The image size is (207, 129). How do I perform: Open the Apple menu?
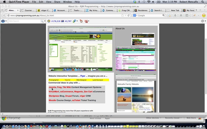[x=4, y=2]
